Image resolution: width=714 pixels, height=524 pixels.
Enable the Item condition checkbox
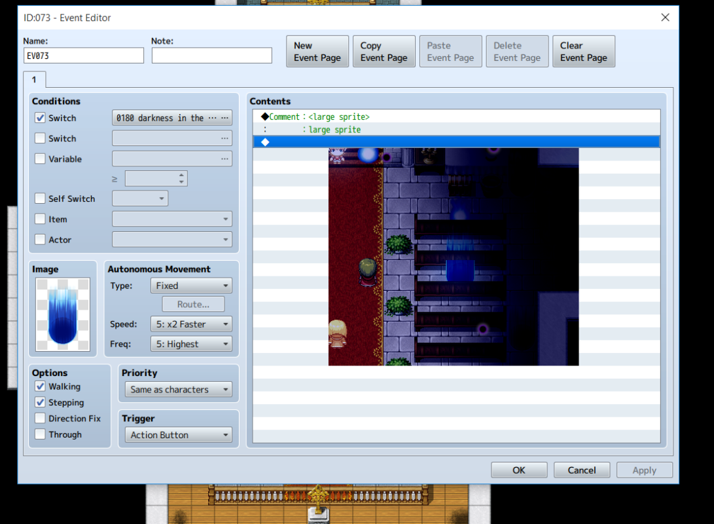coord(40,219)
